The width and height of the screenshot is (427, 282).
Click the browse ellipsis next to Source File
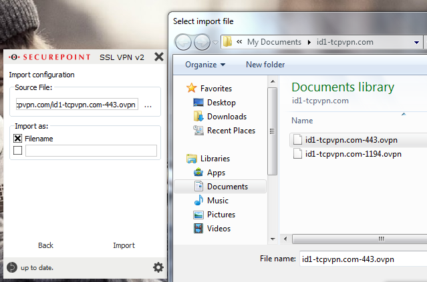tap(148, 105)
